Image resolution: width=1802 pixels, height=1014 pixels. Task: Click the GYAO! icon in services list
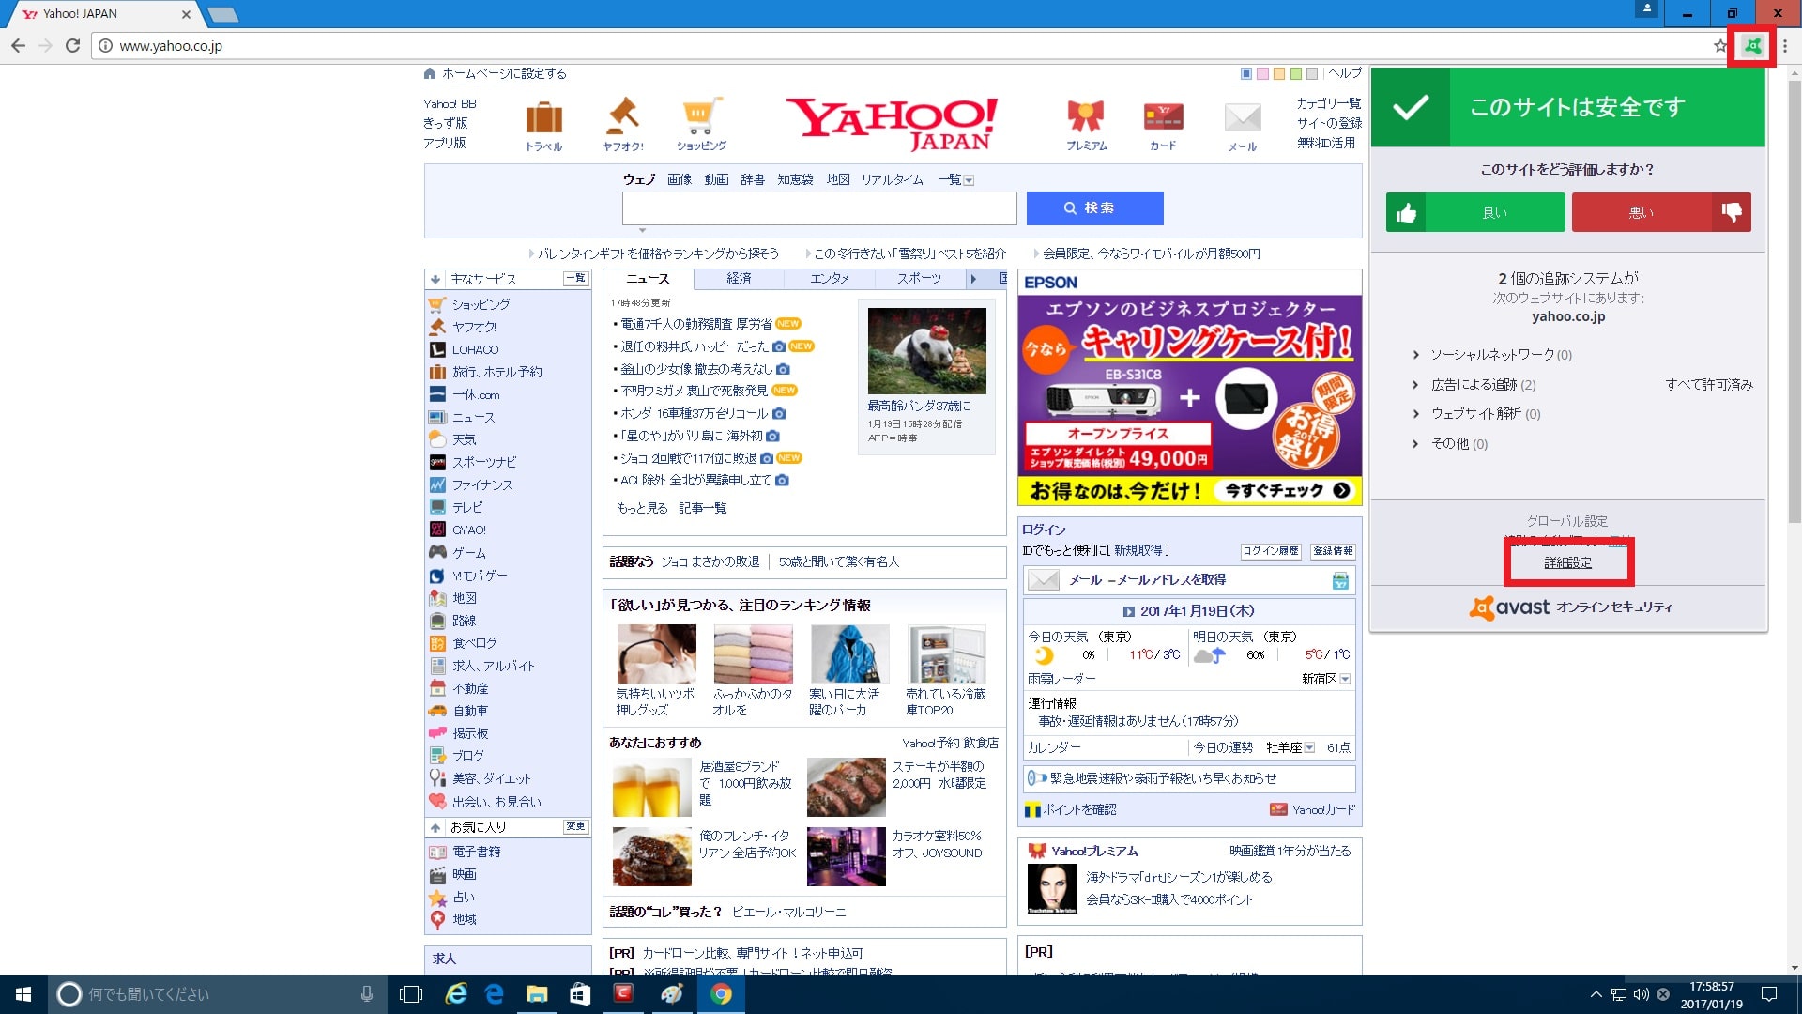tap(437, 530)
